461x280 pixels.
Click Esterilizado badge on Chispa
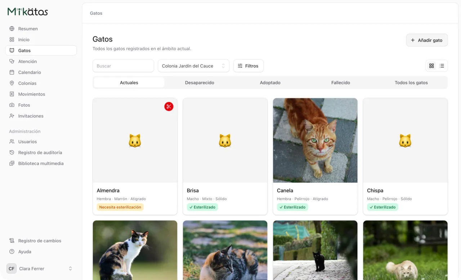(382, 207)
